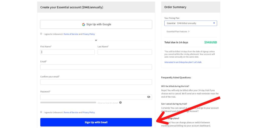The height and width of the screenshot is (128, 257).
Task: Open lower Privacy Policy link near Sign Up with Email
Action: point(89,112)
